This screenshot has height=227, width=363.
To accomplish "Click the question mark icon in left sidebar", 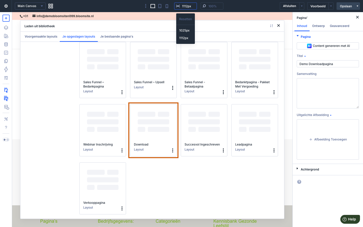I will click(6, 127).
